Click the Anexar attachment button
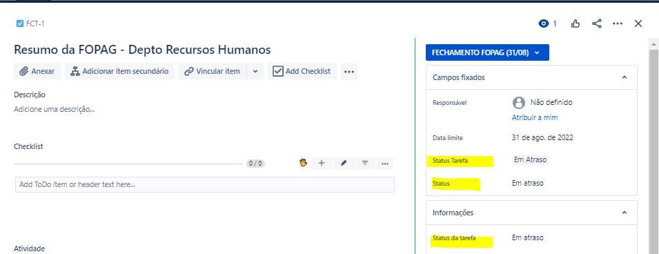 coord(37,71)
